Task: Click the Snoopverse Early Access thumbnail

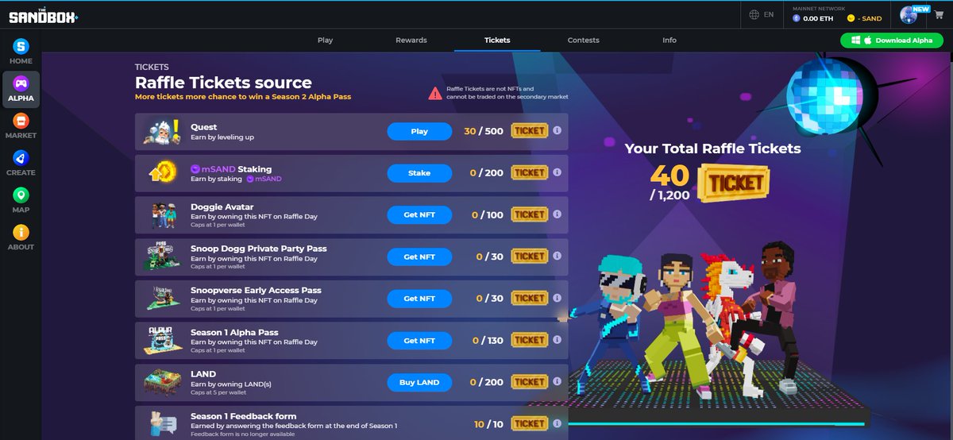Action: [x=162, y=298]
